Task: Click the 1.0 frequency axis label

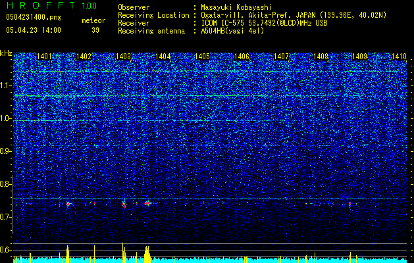Action: point(6,118)
